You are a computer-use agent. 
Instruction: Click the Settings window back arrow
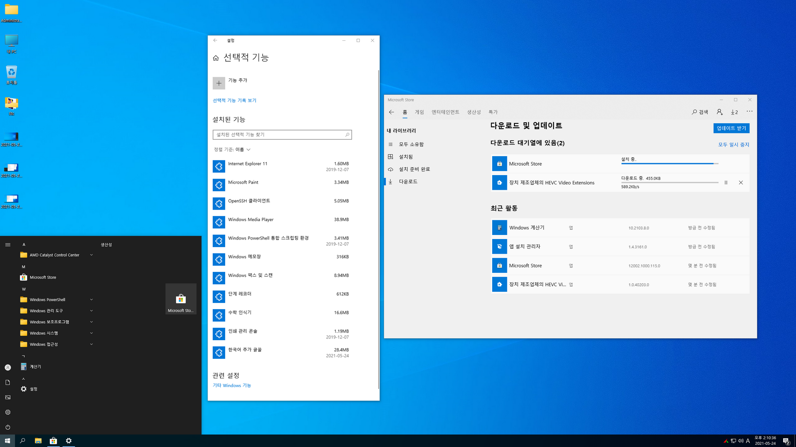pos(215,40)
